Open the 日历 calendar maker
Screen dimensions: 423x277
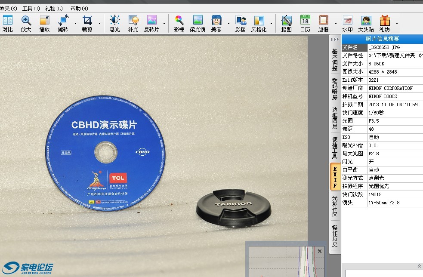click(305, 24)
